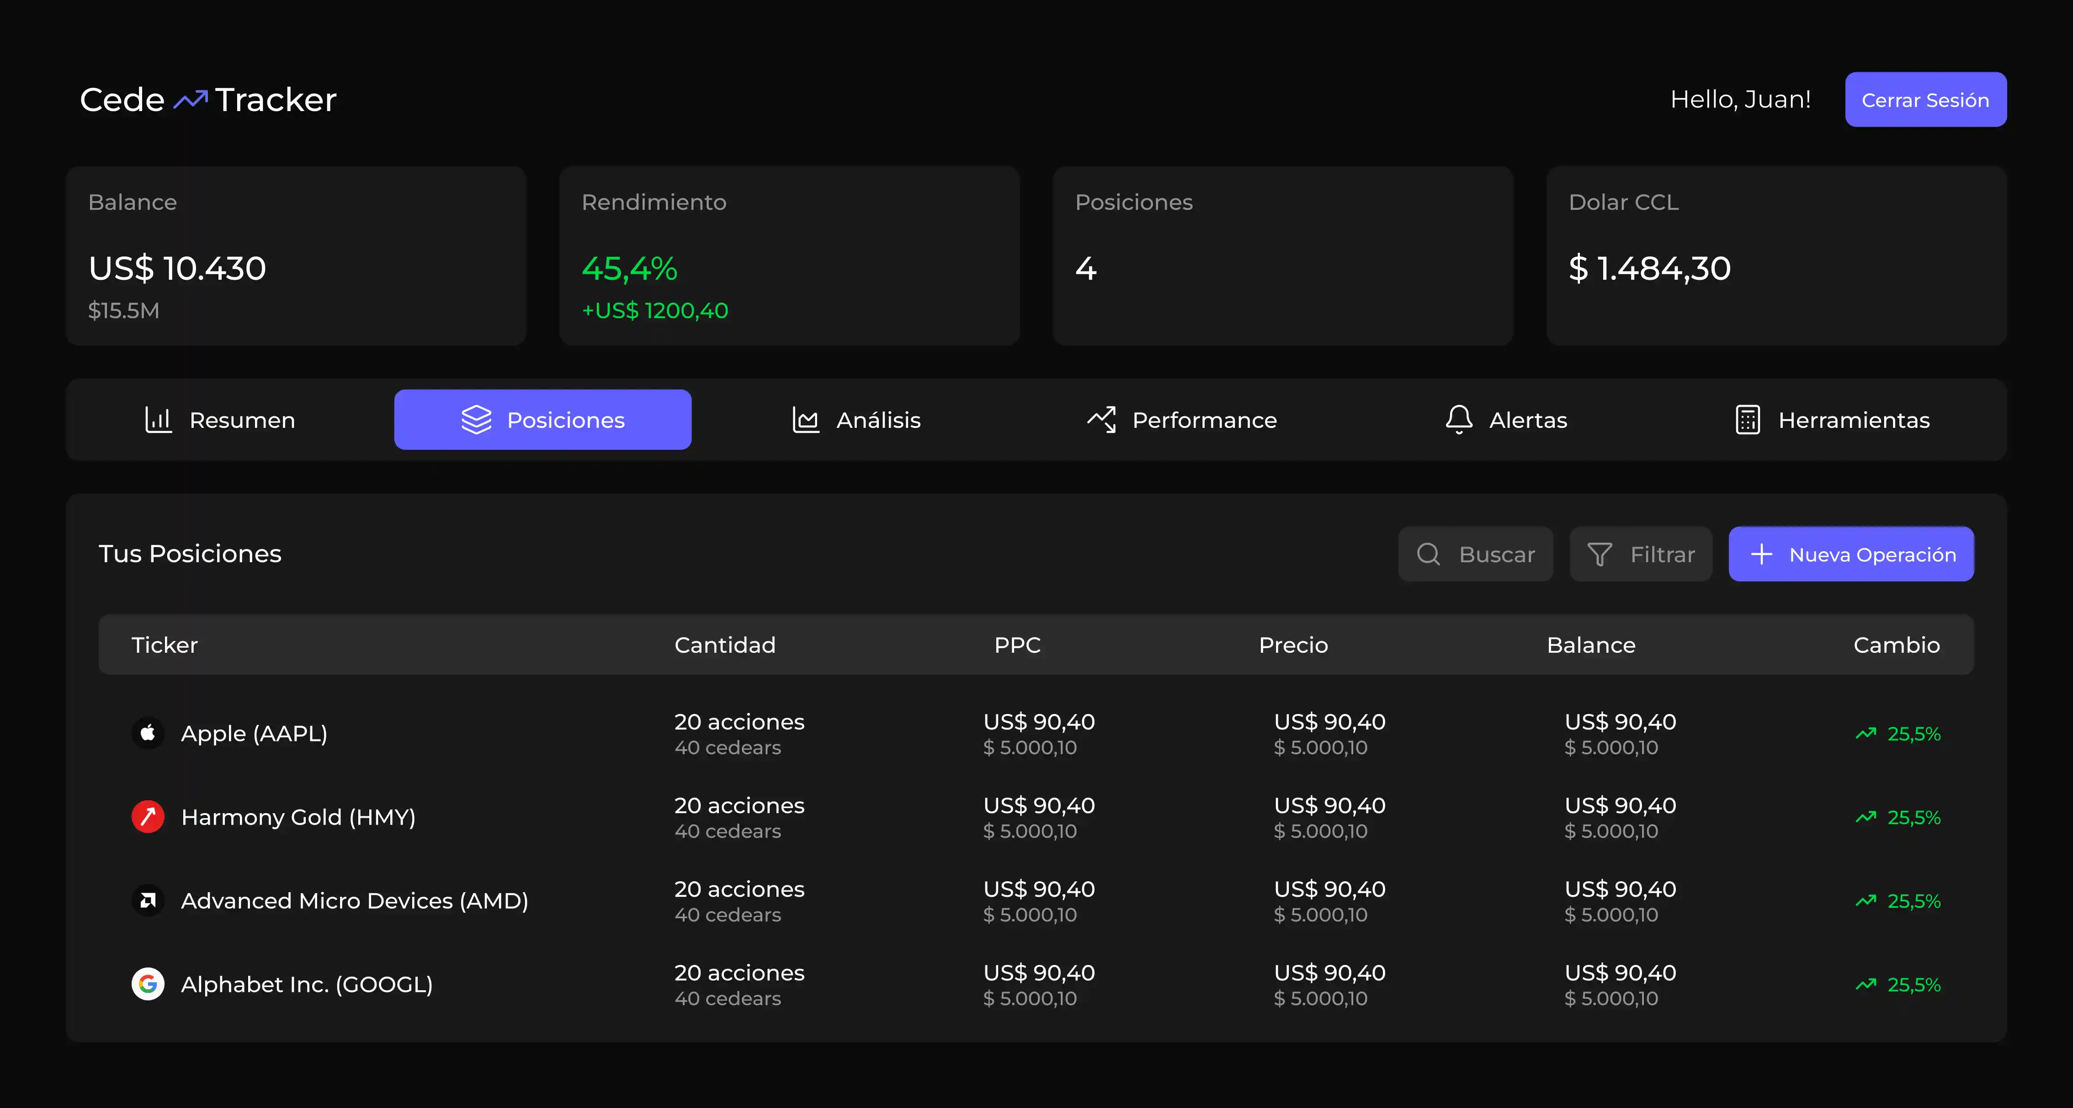Sort by the Cambio column header
The height and width of the screenshot is (1108, 2073).
1896,645
